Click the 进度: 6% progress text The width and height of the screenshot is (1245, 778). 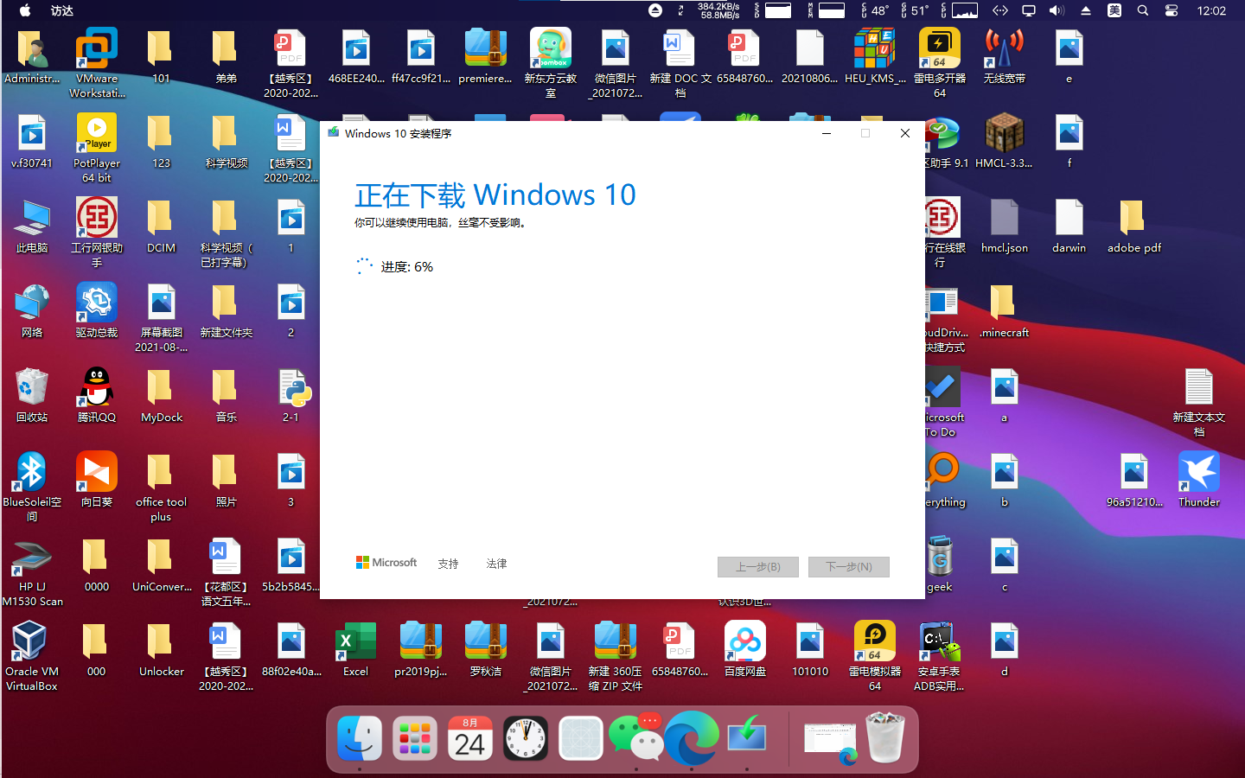407,267
